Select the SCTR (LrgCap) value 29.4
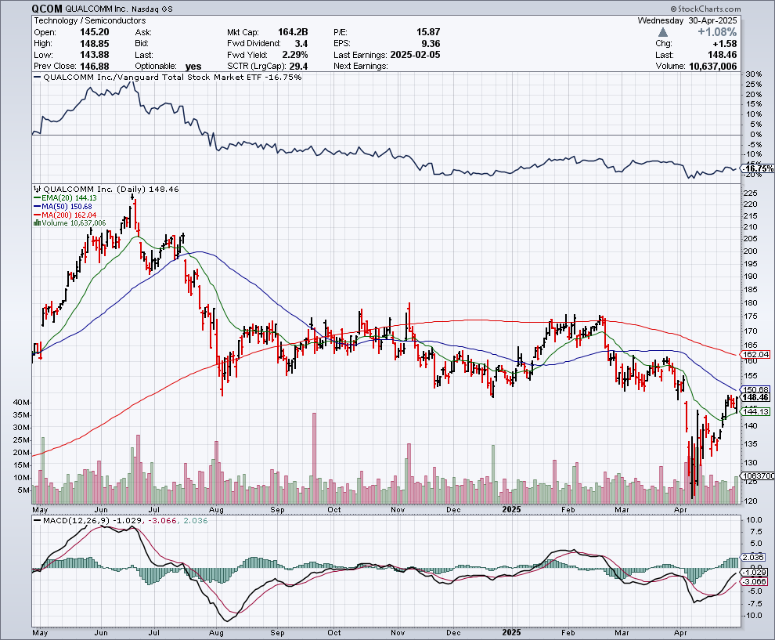 pos(298,67)
